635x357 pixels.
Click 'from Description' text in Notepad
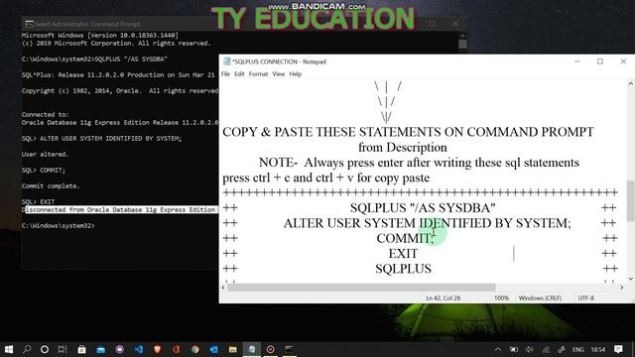click(x=403, y=147)
